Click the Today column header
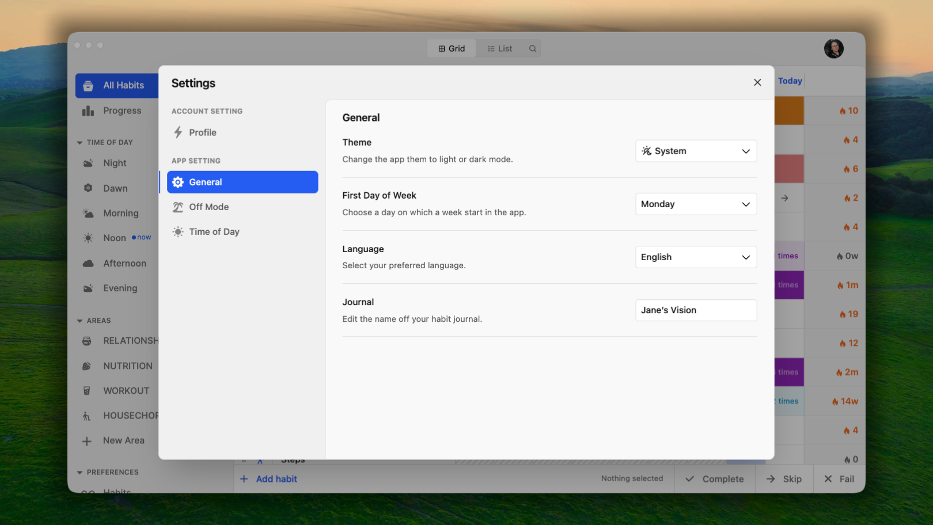This screenshot has height=525, width=933. point(790,81)
